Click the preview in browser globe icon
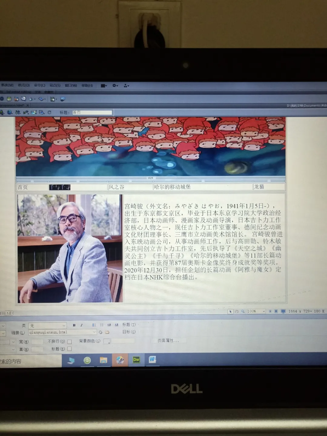This screenshot has height=436, width=327. click(10, 112)
